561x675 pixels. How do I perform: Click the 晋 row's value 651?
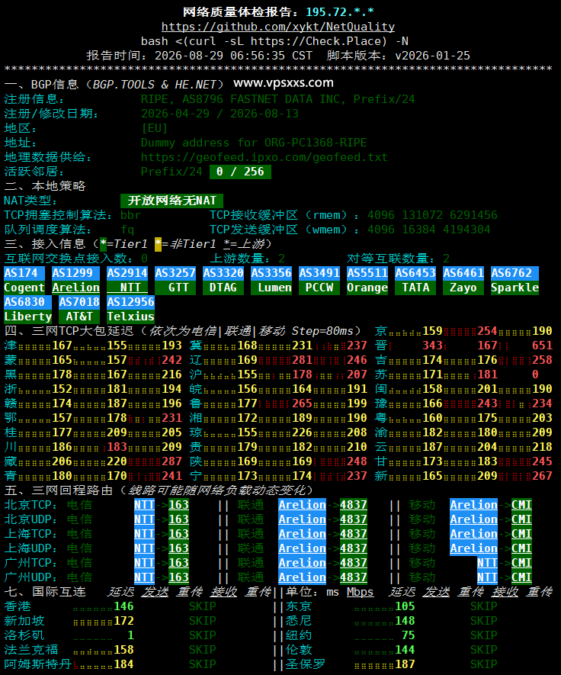click(542, 346)
